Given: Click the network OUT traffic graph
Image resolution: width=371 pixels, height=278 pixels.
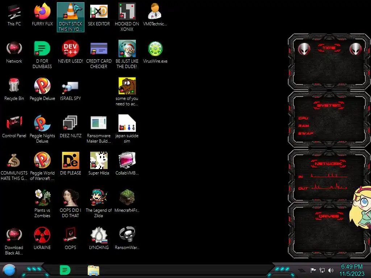Looking at the screenshot, I should 329,187.
